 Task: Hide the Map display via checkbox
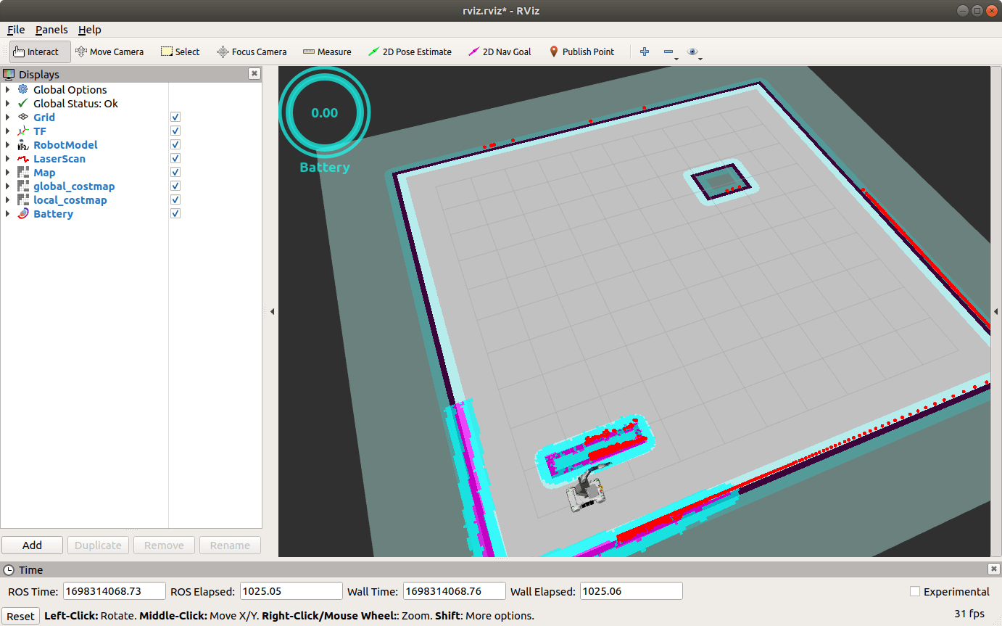[x=175, y=172]
